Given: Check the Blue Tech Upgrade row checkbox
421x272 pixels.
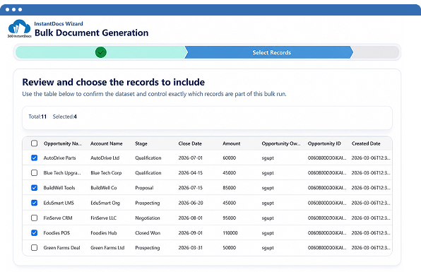Looking at the screenshot, I should [34, 172].
